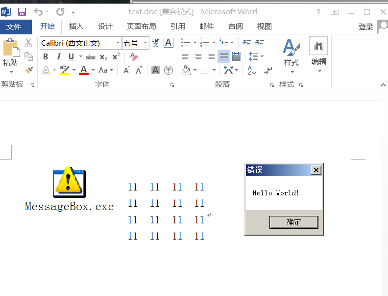Click the Distributed alignment icon
This screenshot has width=388, height=296.
click(x=237, y=56)
